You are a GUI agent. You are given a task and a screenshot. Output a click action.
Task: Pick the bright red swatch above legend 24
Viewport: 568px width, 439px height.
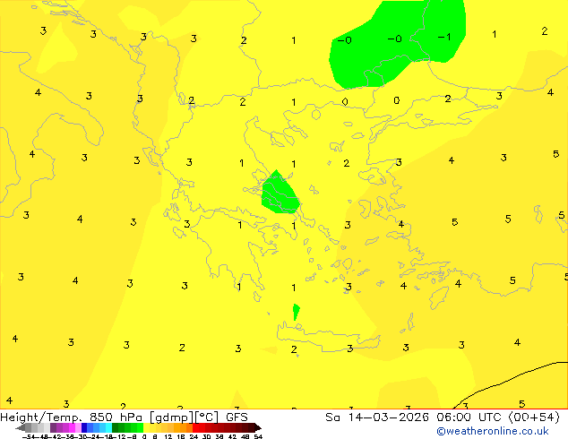click(x=196, y=427)
